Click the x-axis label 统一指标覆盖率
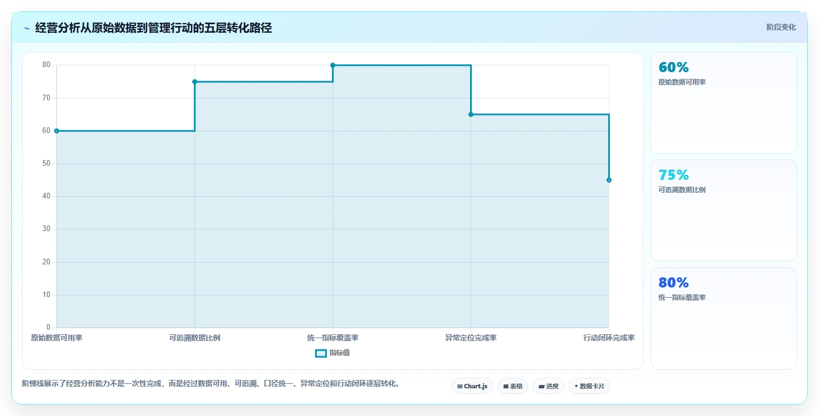 pos(333,338)
